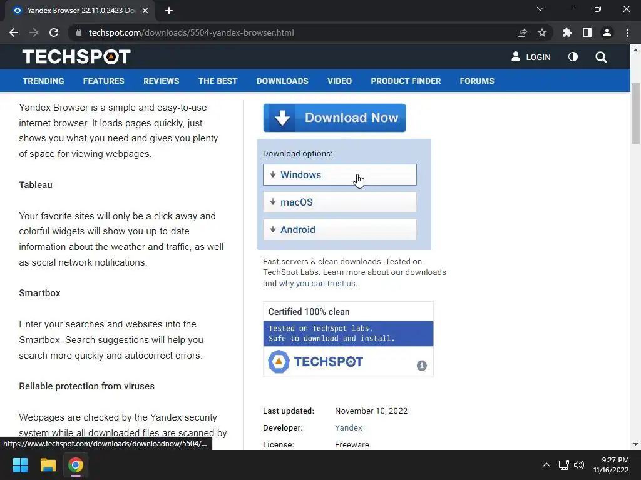The height and width of the screenshot is (480, 641).
Task: Open THE BEST section
Action: (217, 81)
